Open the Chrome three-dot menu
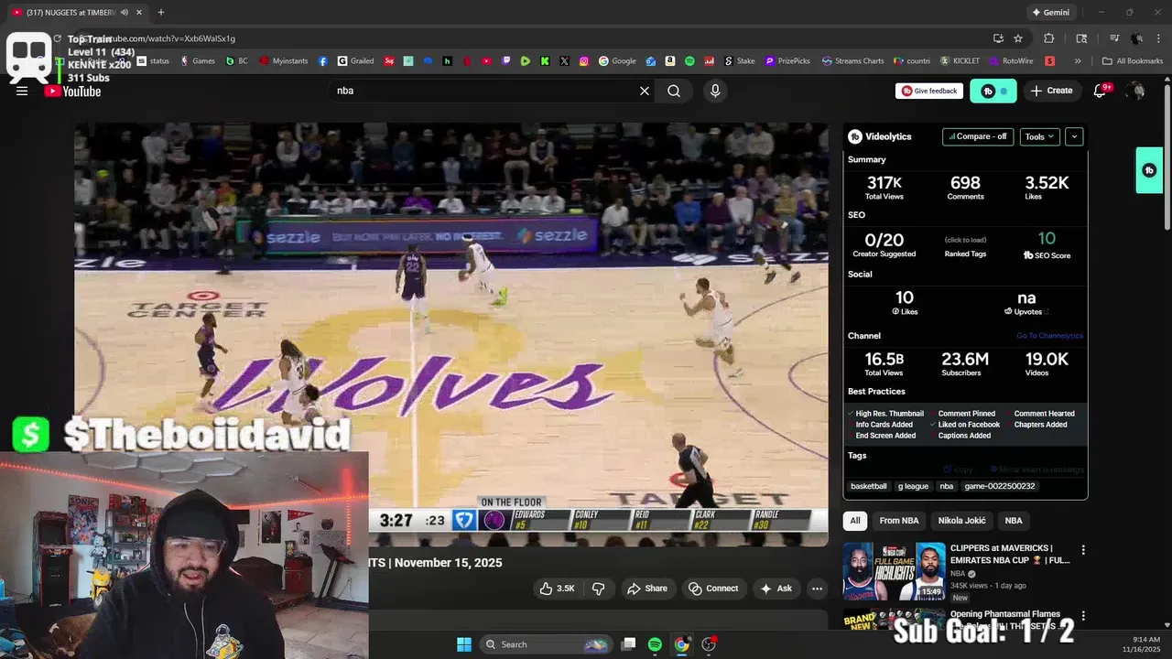 point(1157,38)
